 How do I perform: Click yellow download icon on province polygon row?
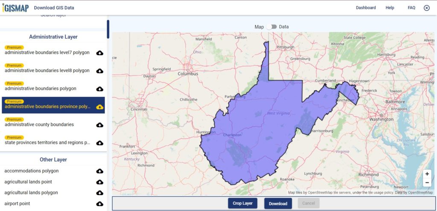(100, 107)
